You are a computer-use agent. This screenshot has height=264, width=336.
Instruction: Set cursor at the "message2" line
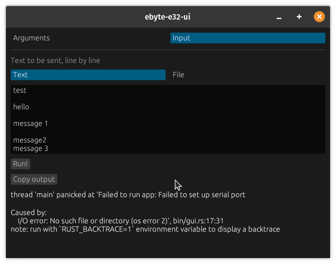coord(30,140)
